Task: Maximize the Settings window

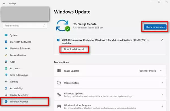Action: pos(159,2)
